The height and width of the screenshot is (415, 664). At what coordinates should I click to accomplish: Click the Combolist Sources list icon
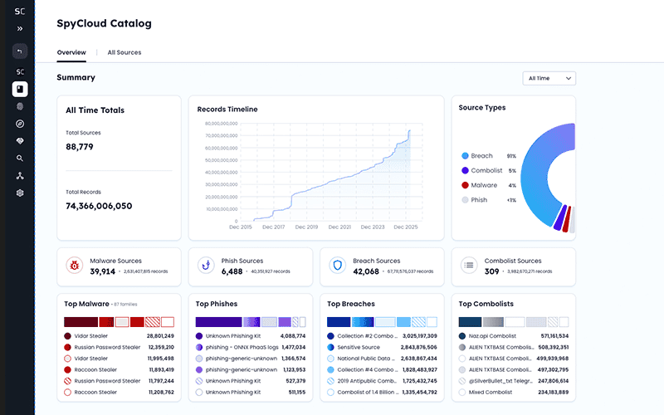[x=469, y=266]
